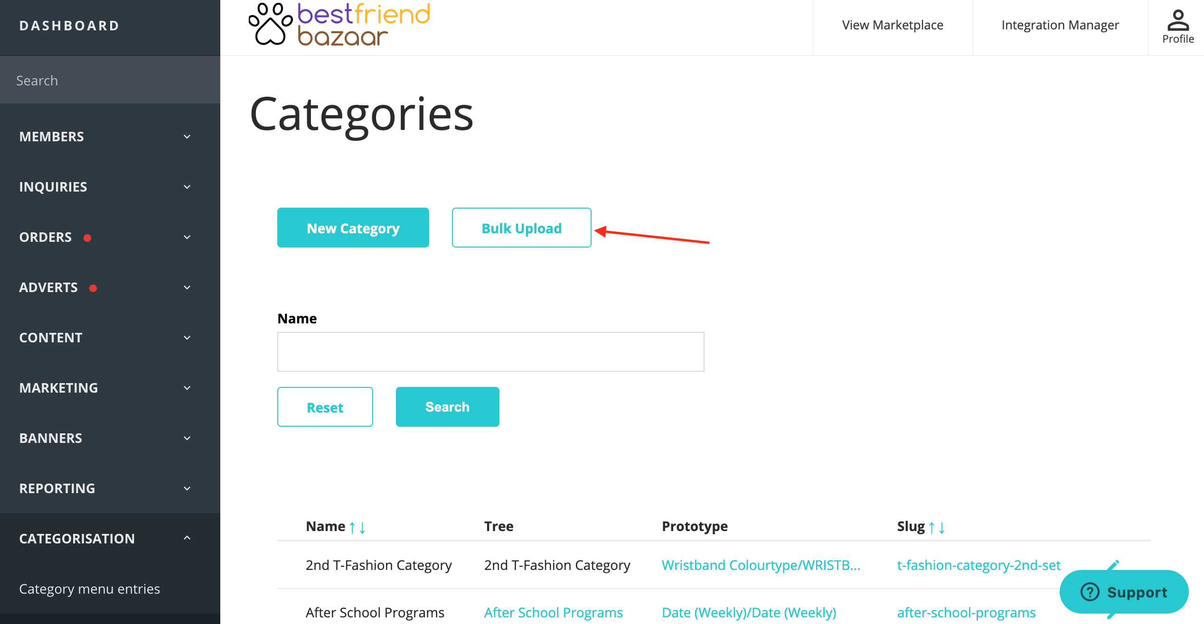Expand the Reporting sidebar section
The height and width of the screenshot is (624, 1204).
pyautogui.click(x=110, y=488)
